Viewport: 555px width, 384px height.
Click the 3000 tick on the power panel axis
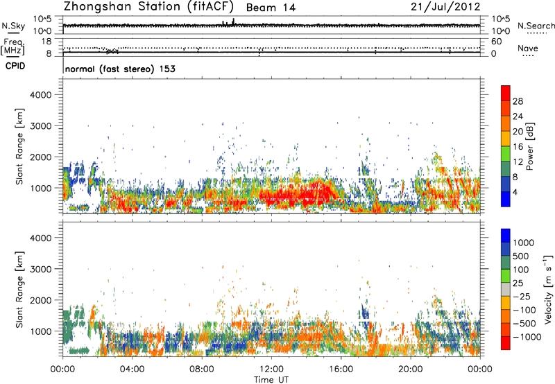pyautogui.click(x=40, y=126)
